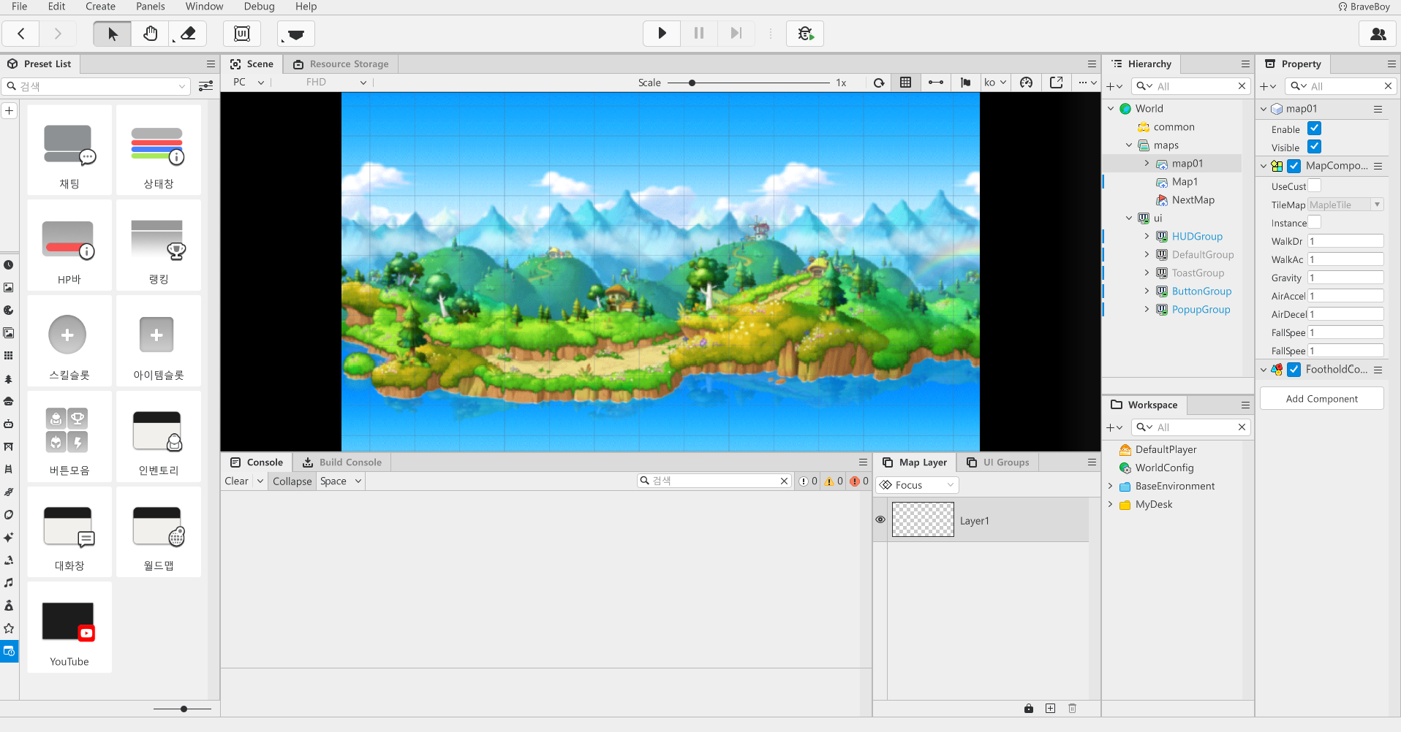
Task: Click the lock icon under Map Layer
Action: tap(1029, 709)
